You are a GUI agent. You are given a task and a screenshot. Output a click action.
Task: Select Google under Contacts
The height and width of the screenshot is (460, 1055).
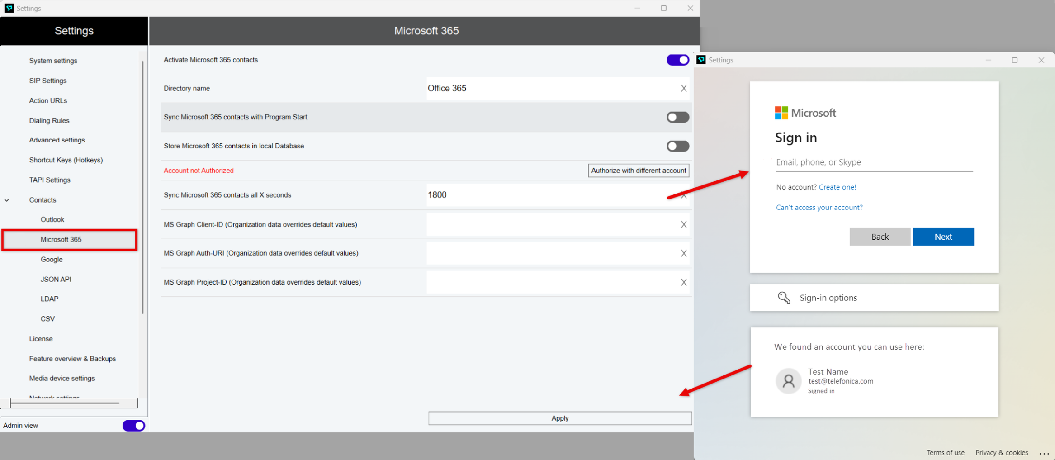coord(52,259)
